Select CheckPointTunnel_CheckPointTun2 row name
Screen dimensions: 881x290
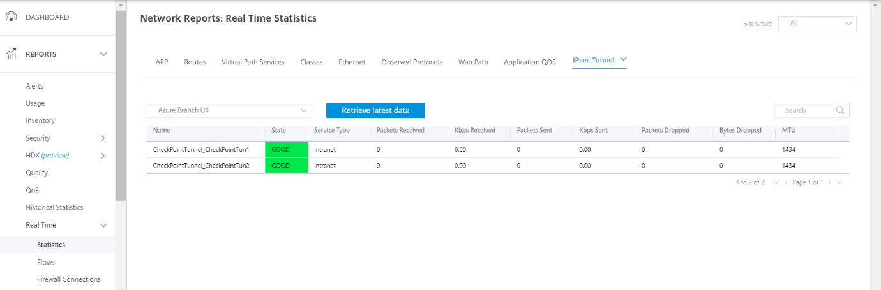coord(201,166)
